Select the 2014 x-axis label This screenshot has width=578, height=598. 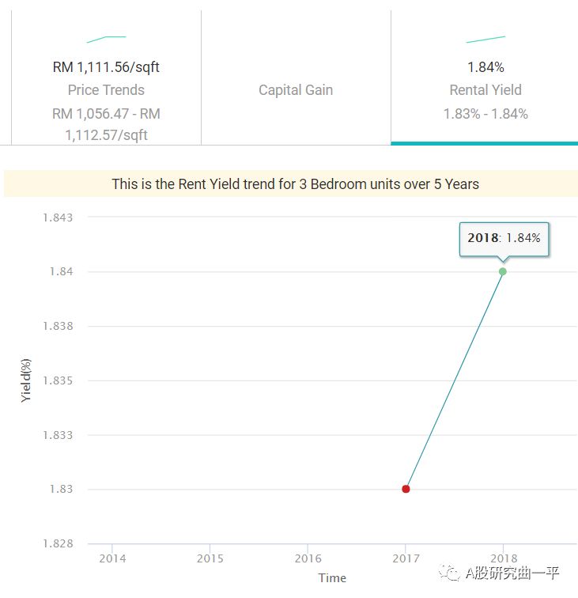tap(112, 558)
